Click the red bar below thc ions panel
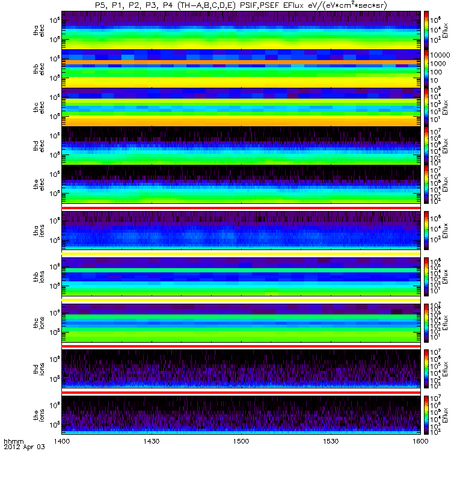This screenshot has width=451, height=481. 241,346
